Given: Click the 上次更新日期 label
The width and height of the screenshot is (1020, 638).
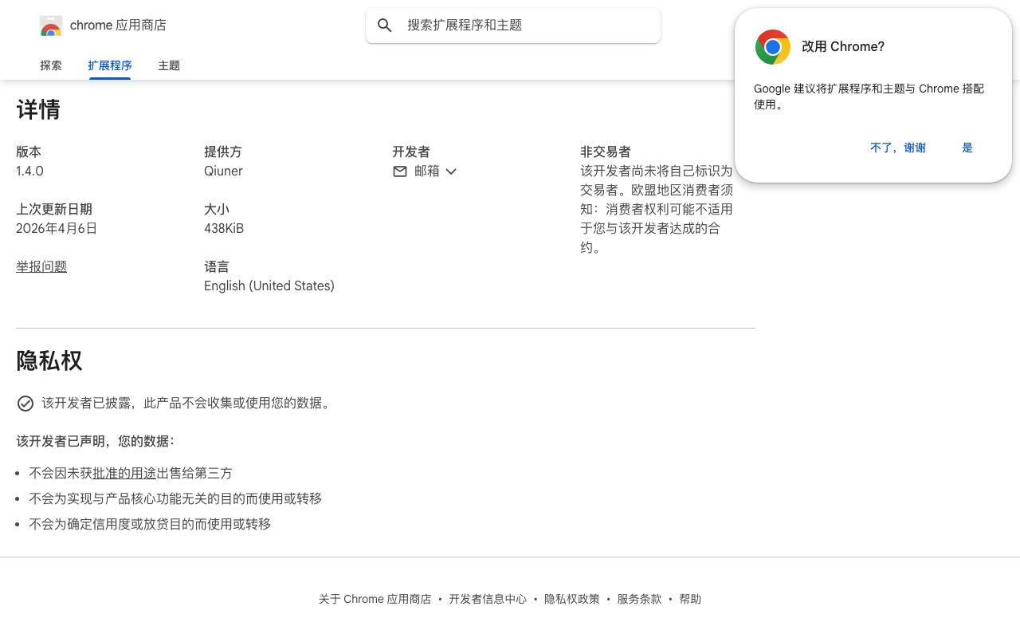Looking at the screenshot, I should pos(54,210).
